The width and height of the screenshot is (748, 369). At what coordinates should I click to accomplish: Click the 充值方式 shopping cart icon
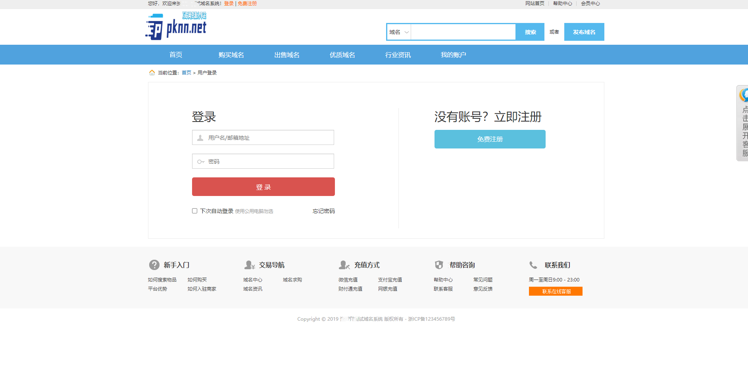(x=344, y=265)
